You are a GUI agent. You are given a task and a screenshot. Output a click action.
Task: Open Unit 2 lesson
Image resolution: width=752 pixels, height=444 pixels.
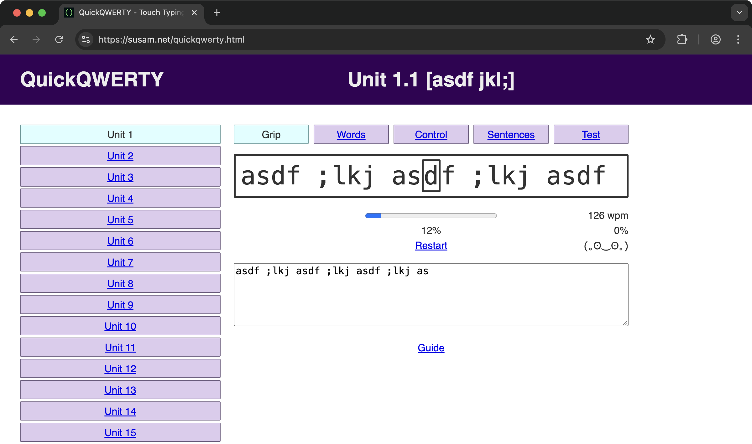(x=120, y=156)
